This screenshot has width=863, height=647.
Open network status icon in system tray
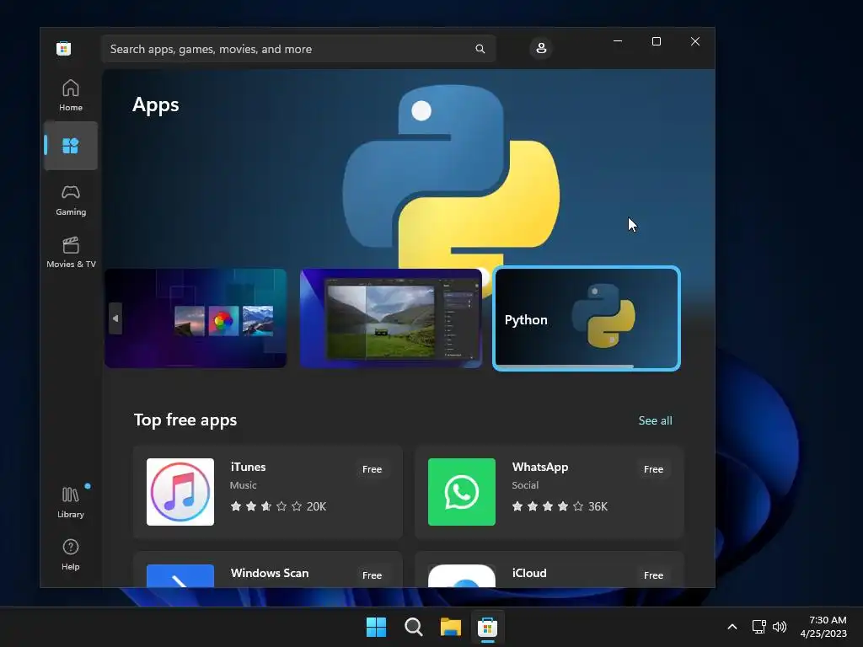[759, 627]
